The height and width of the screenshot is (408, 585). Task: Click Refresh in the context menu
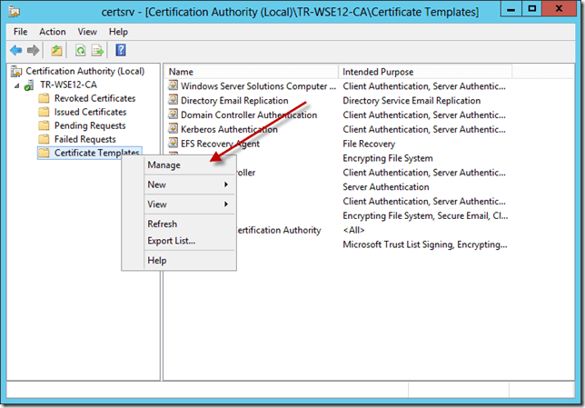163,224
